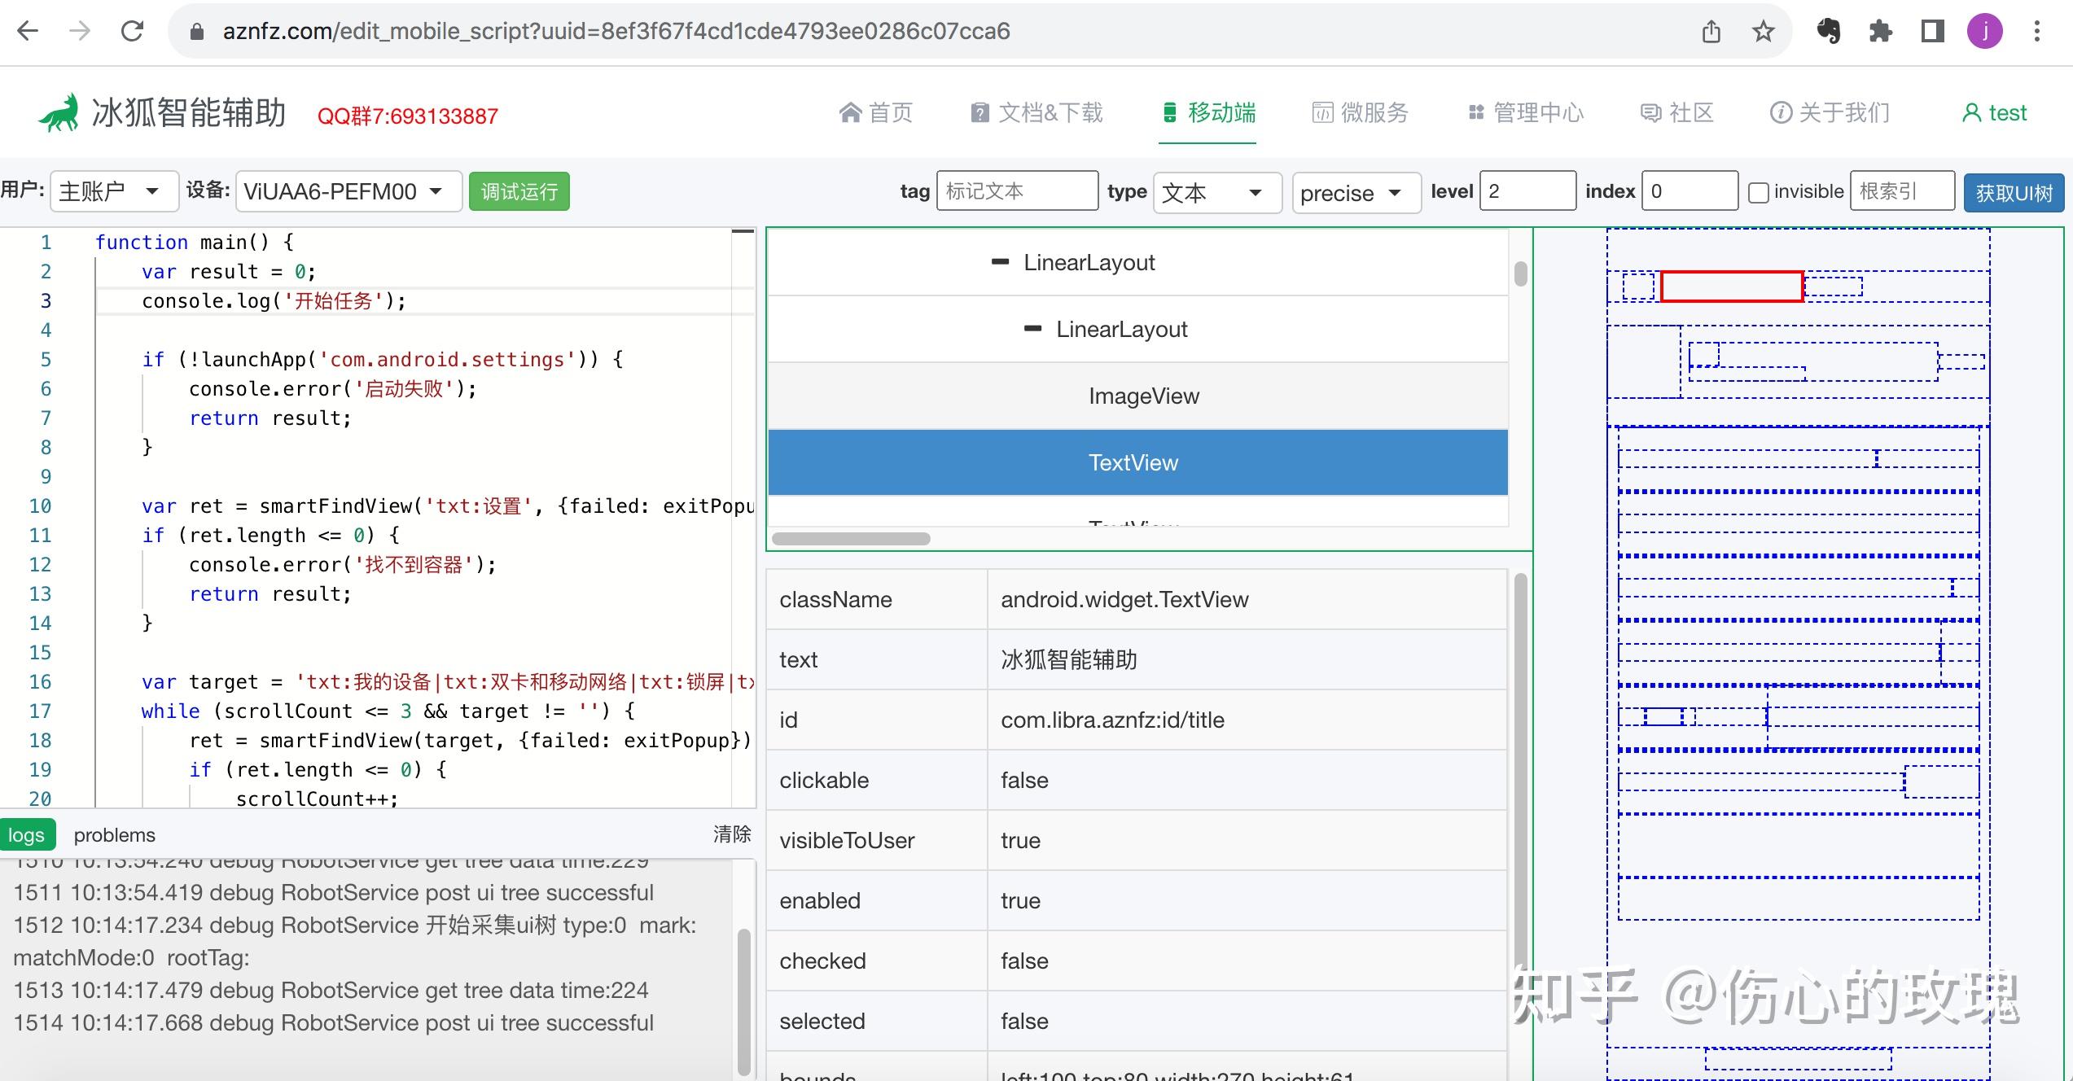This screenshot has height=1081, width=2073.
Task: Select the TextView node in the UI tree
Action: (x=1135, y=462)
